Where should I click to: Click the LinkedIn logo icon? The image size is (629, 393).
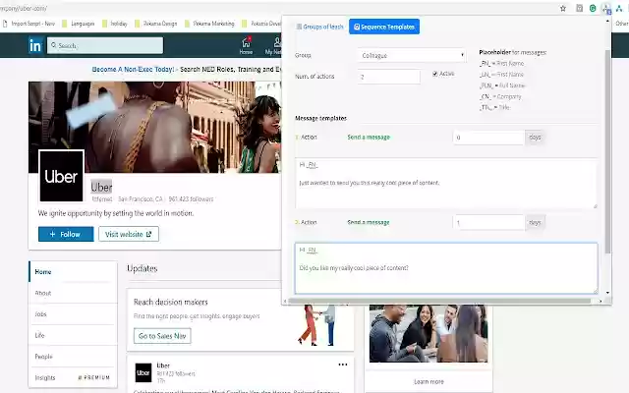coord(35,46)
